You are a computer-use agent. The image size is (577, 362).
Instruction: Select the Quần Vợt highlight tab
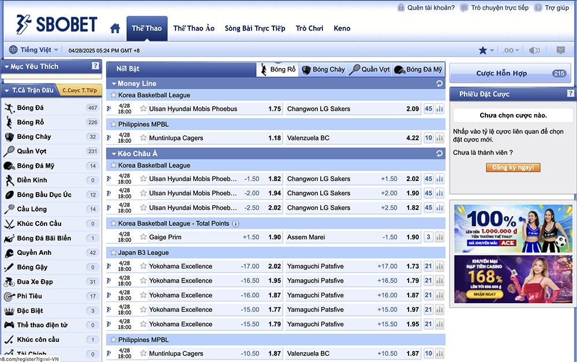tap(370, 69)
